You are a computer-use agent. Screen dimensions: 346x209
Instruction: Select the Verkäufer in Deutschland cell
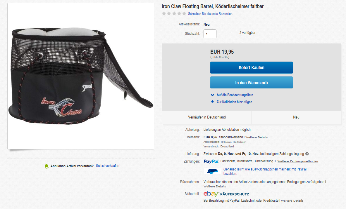pyautogui.click(x=207, y=117)
